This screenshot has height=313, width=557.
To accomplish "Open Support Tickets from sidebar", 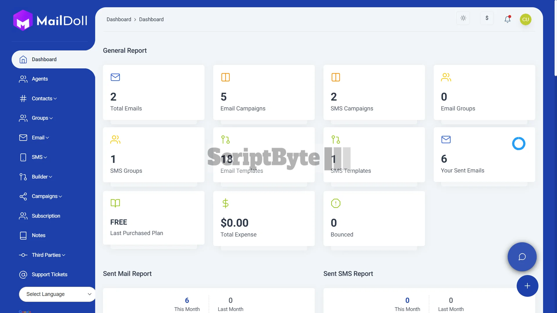I will pos(49,274).
